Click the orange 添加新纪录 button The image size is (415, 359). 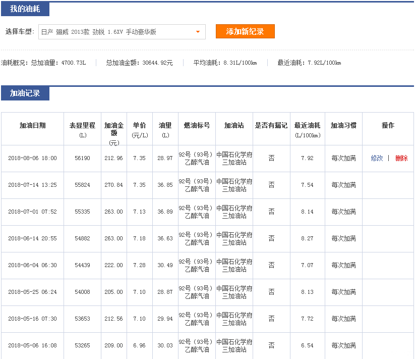coord(245,31)
